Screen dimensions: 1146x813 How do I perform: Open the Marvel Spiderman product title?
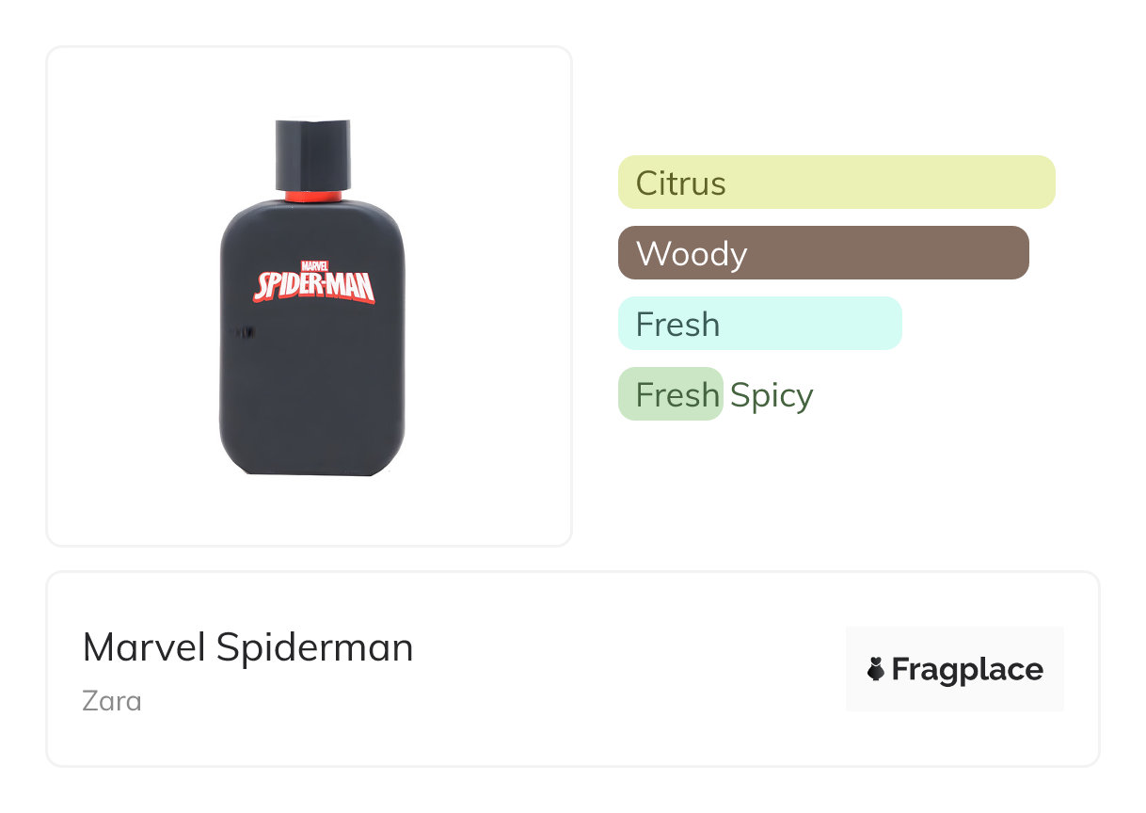click(247, 647)
